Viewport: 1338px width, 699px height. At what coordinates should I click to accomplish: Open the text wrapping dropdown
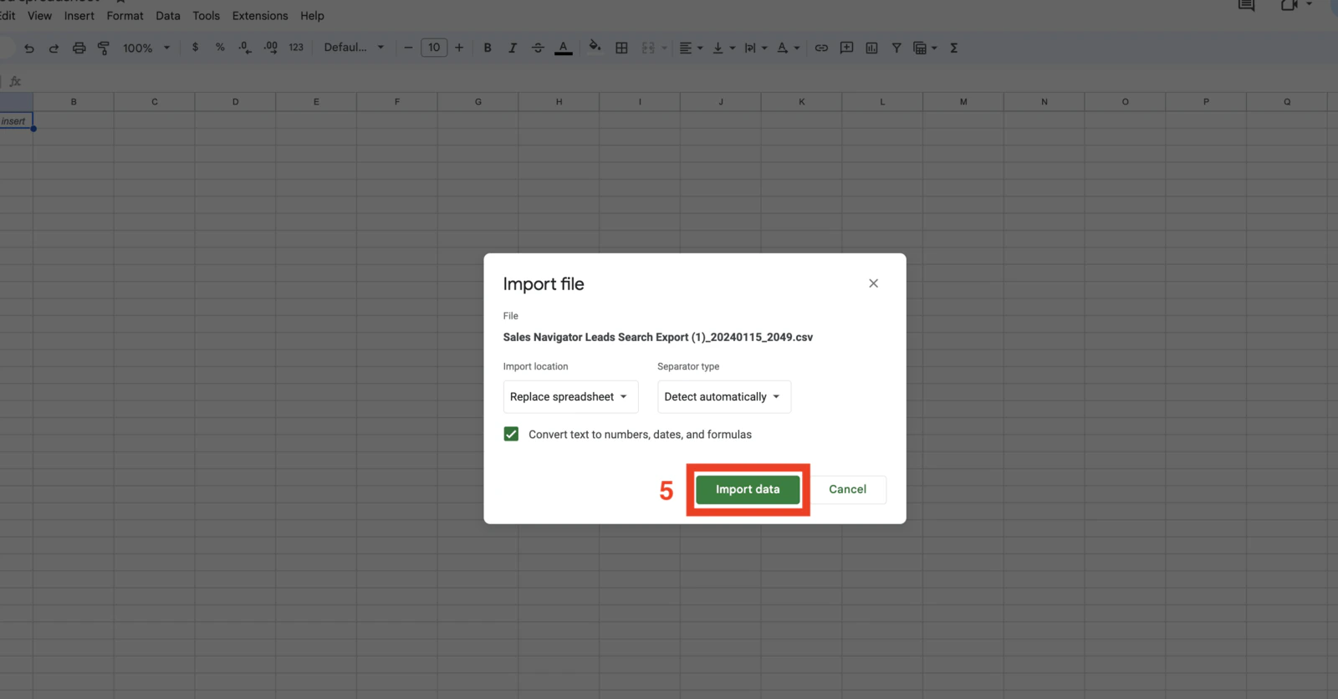(755, 48)
